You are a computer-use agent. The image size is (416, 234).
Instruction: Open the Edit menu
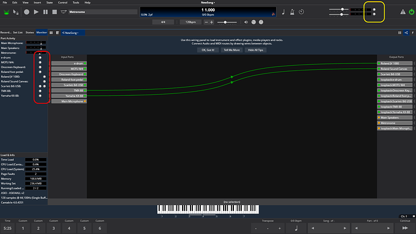(x=14, y=2)
